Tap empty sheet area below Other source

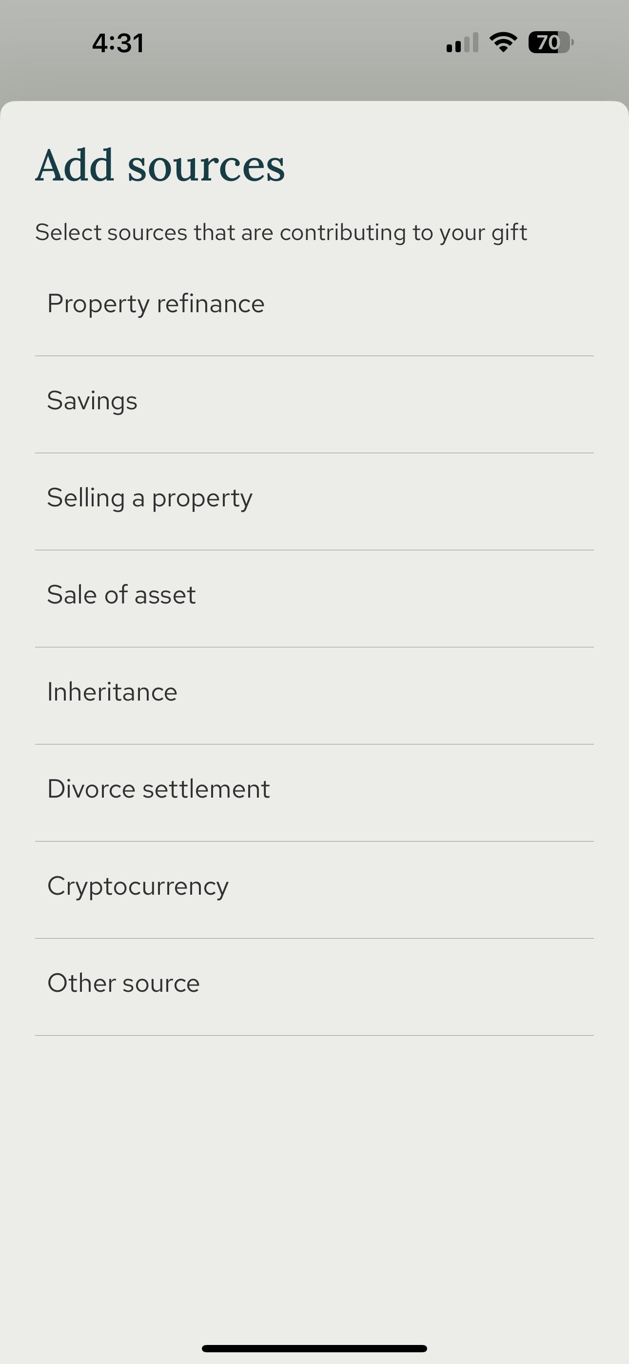point(314,1165)
